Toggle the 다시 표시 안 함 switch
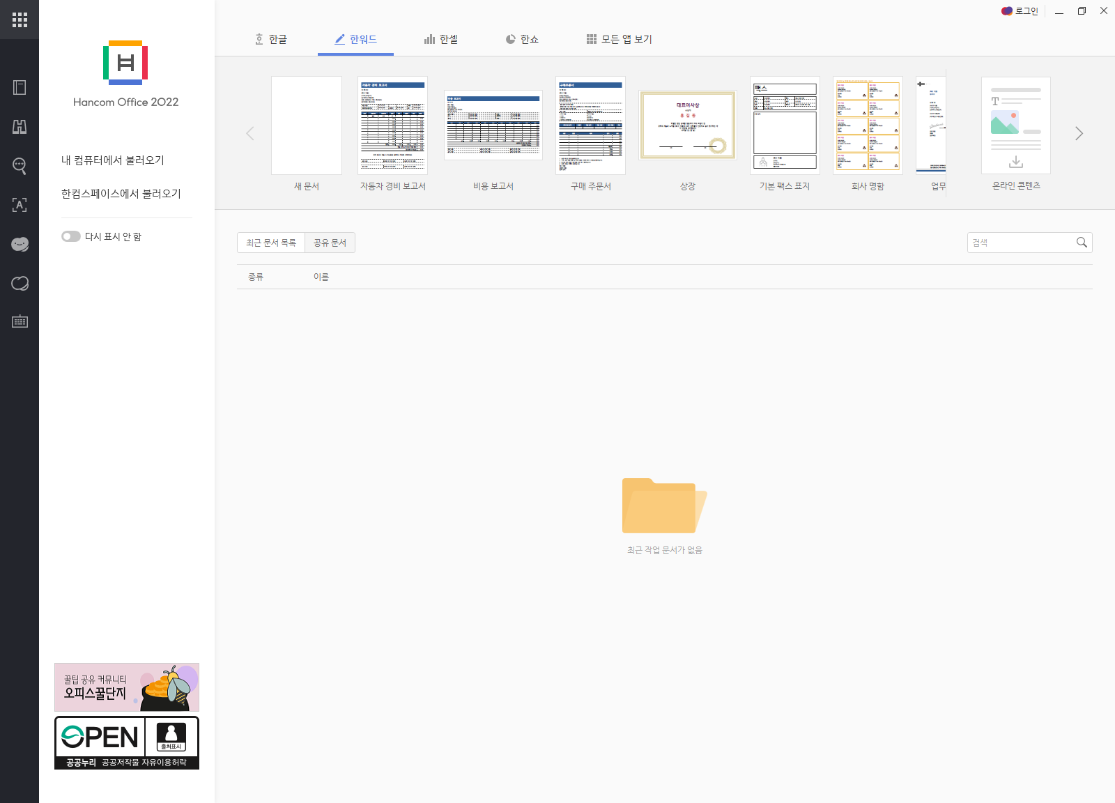The width and height of the screenshot is (1115, 803). pyautogui.click(x=71, y=236)
